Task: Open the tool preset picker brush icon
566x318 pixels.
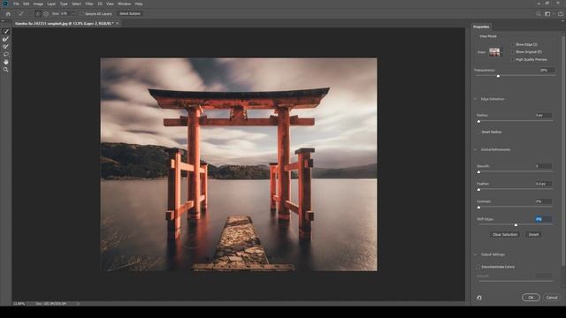Action: 21,14
